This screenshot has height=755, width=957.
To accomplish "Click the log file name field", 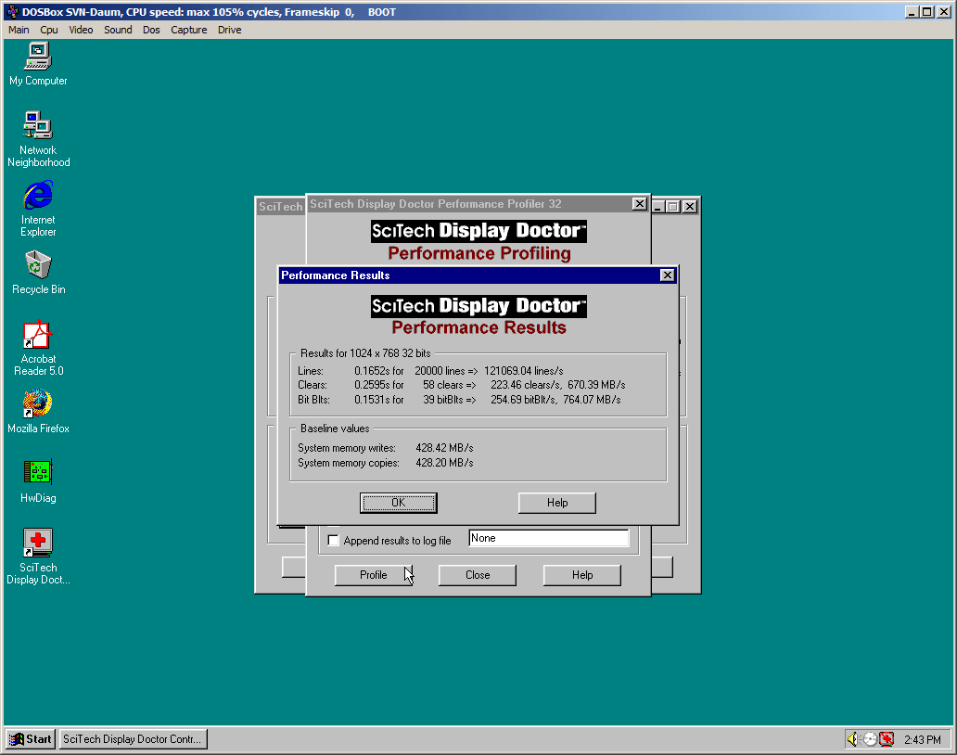I will click(x=549, y=538).
